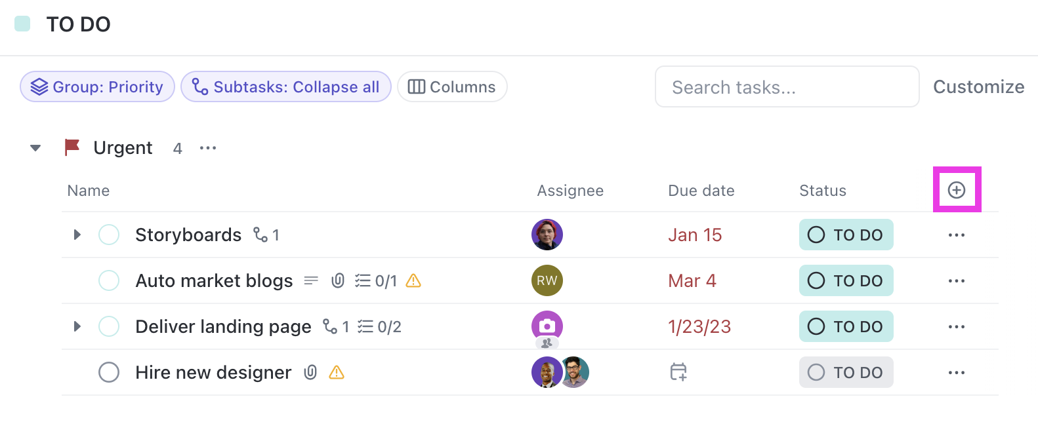Image resolution: width=1038 pixels, height=439 pixels.
Task: Click the Search tasks field
Action: pos(787,87)
